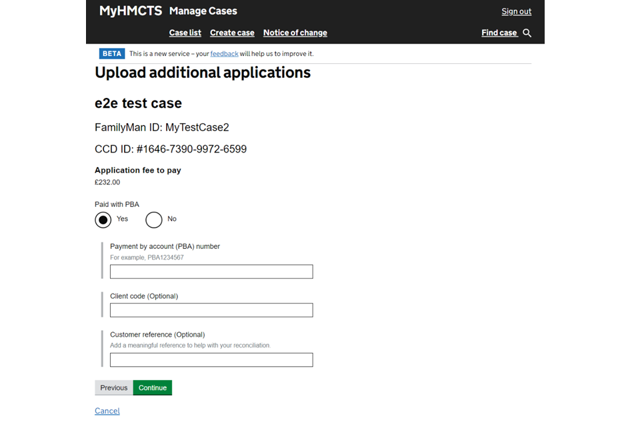
Task: Cancel the additional application upload
Action: pos(107,411)
